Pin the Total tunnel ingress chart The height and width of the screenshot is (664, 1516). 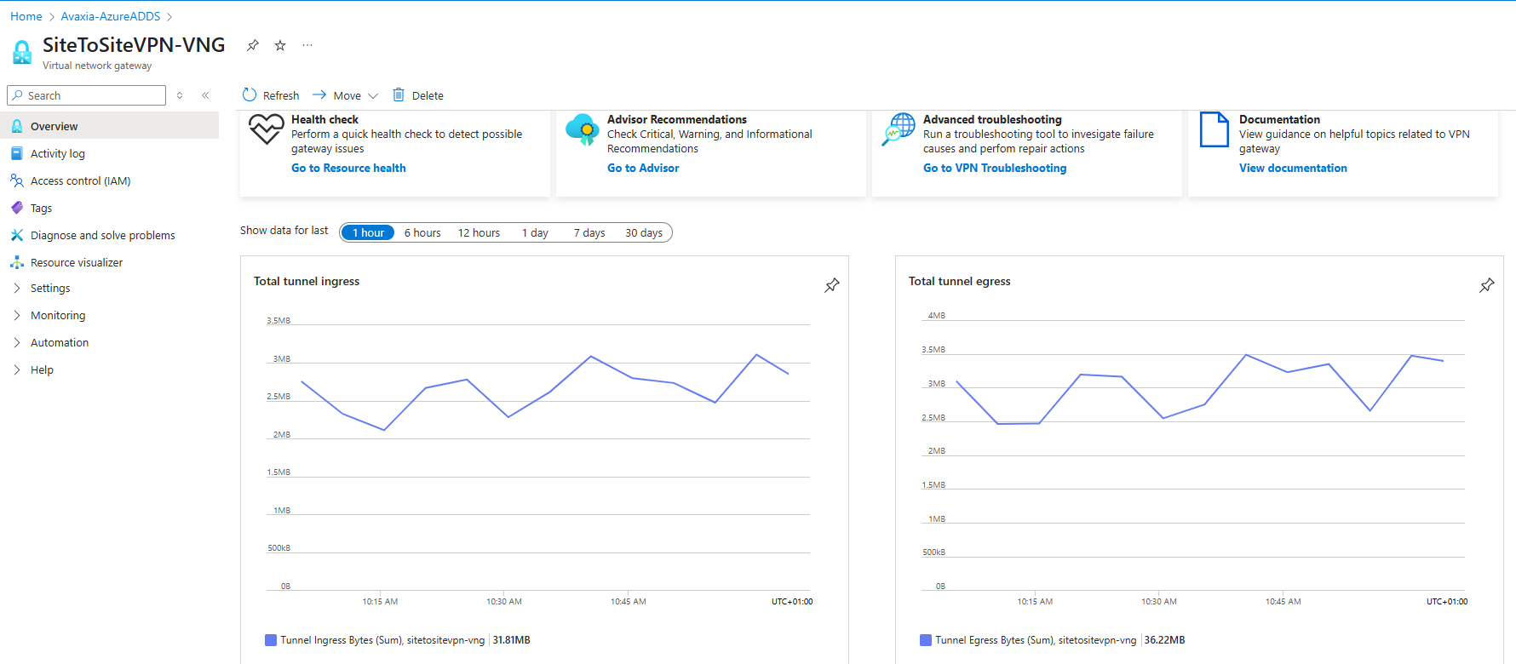click(x=832, y=285)
